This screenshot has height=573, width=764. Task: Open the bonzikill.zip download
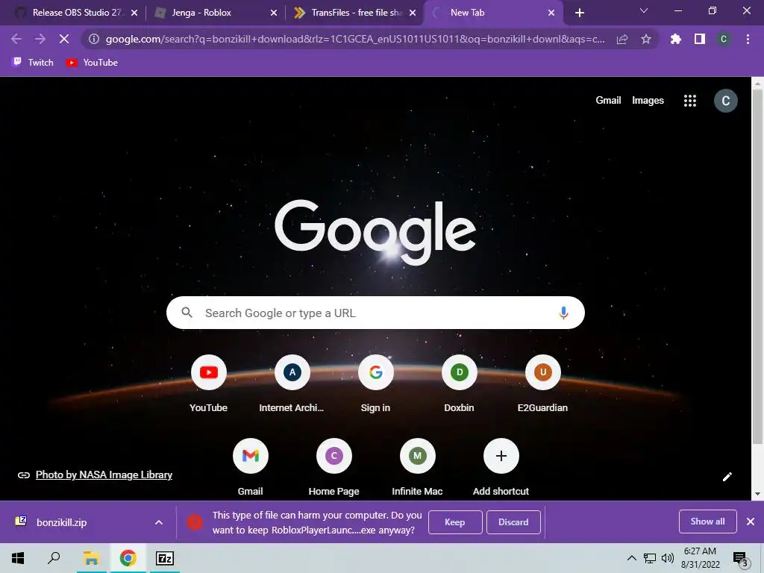coord(62,522)
